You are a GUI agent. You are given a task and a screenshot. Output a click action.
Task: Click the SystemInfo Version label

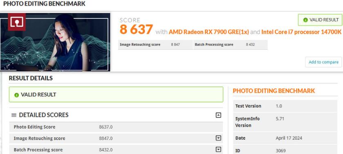tap(247, 122)
